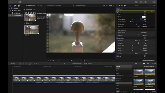Open the 70% viewer zoom dropdown
Image resolution: width=165 pixels, height=93 pixels.
tap(104, 5)
